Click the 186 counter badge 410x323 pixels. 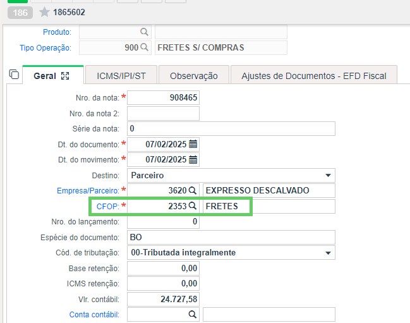tap(20, 13)
